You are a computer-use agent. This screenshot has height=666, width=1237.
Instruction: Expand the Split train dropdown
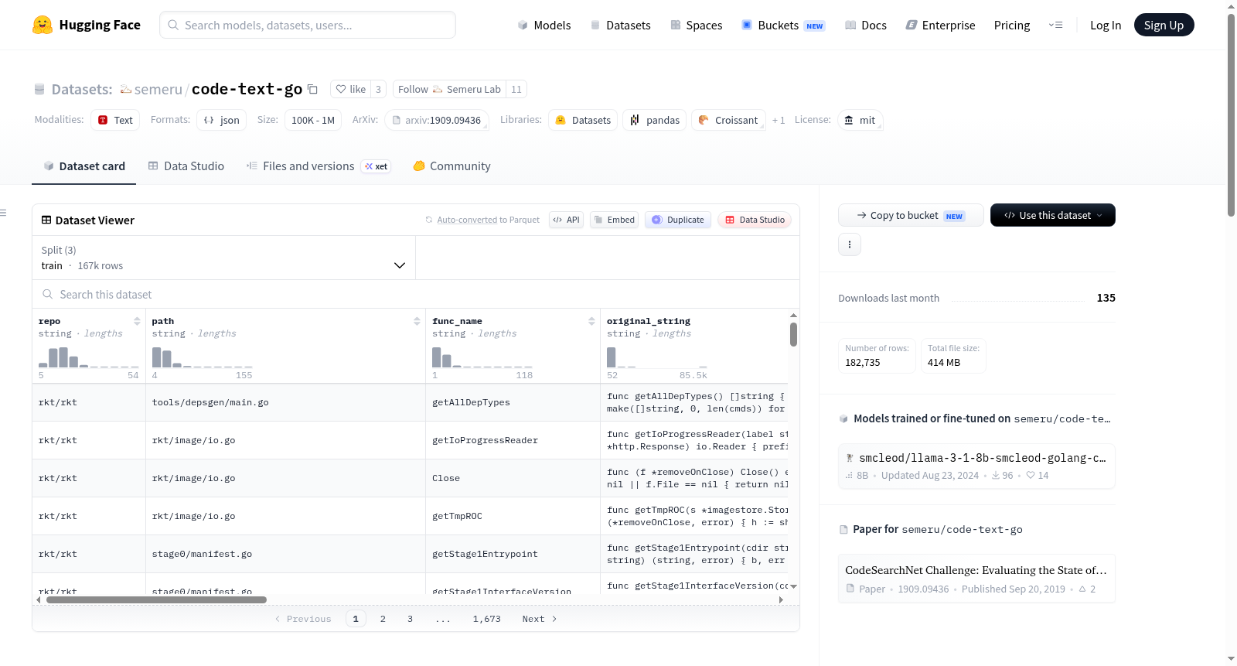[x=223, y=258]
